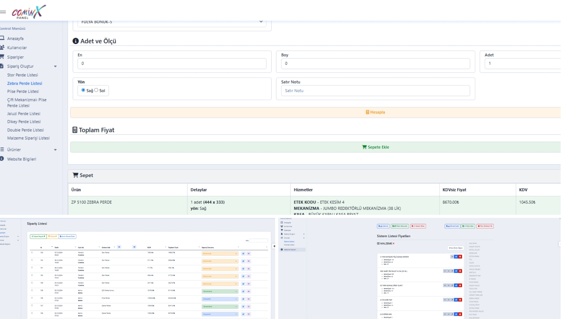Click the Adet input field
The height and width of the screenshot is (319, 568).
click(x=522, y=64)
